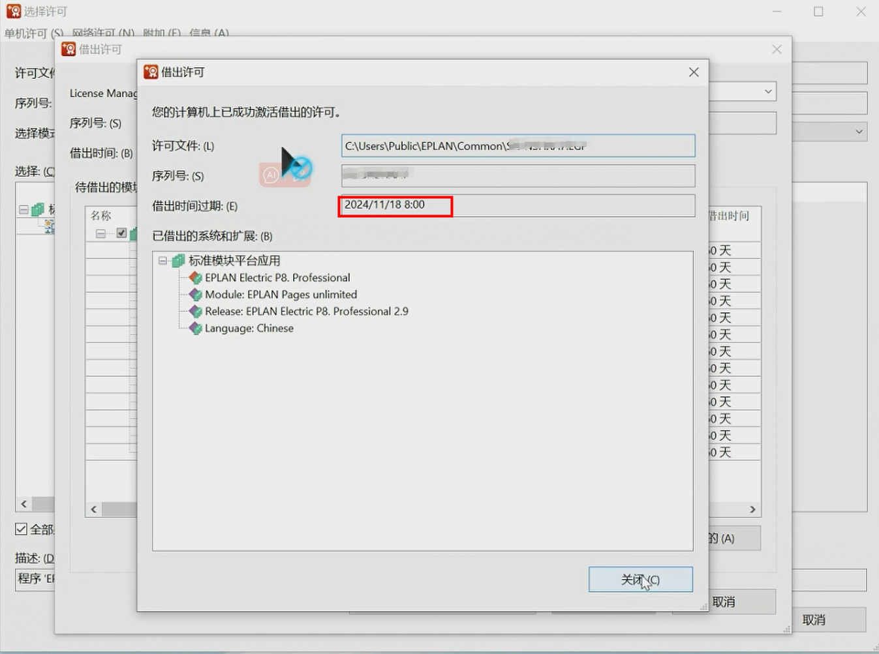Open the 网络许可 (N) menu
The height and width of the screenshot is (654, 879).
pos(103,33)
